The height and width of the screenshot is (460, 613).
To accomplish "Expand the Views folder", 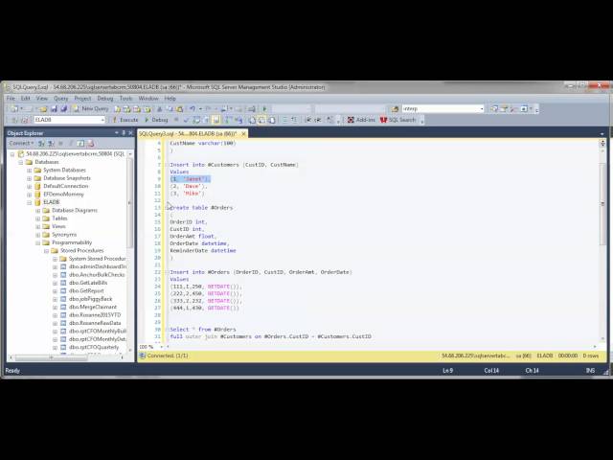I will pos(38,226).
